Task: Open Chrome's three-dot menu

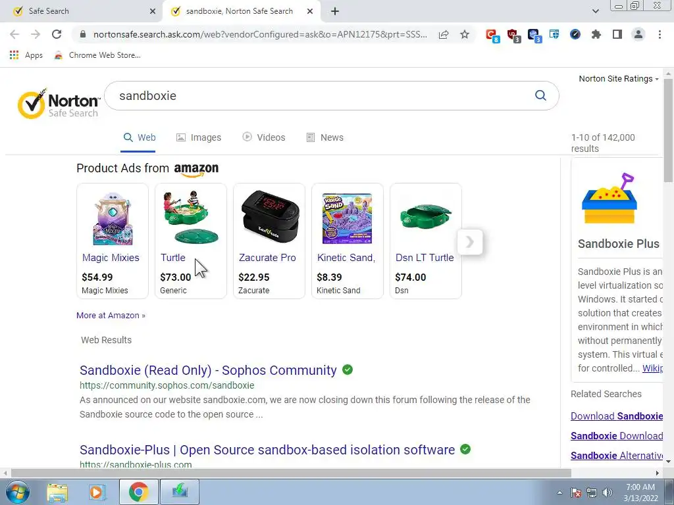Action: 660,34
